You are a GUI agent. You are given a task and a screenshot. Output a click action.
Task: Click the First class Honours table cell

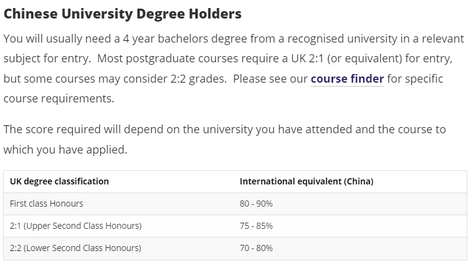pos(46,204)
